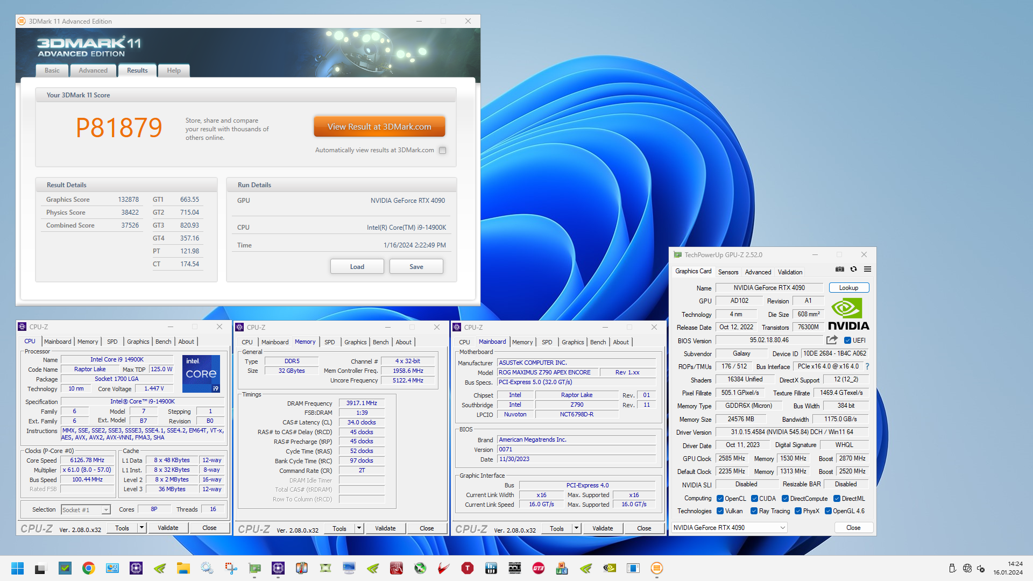Image resolution: width=1033 pixels, height=581 pixels.
Task: Expand Tools arrow in CPU-Z CPU window
Action: 141,528
